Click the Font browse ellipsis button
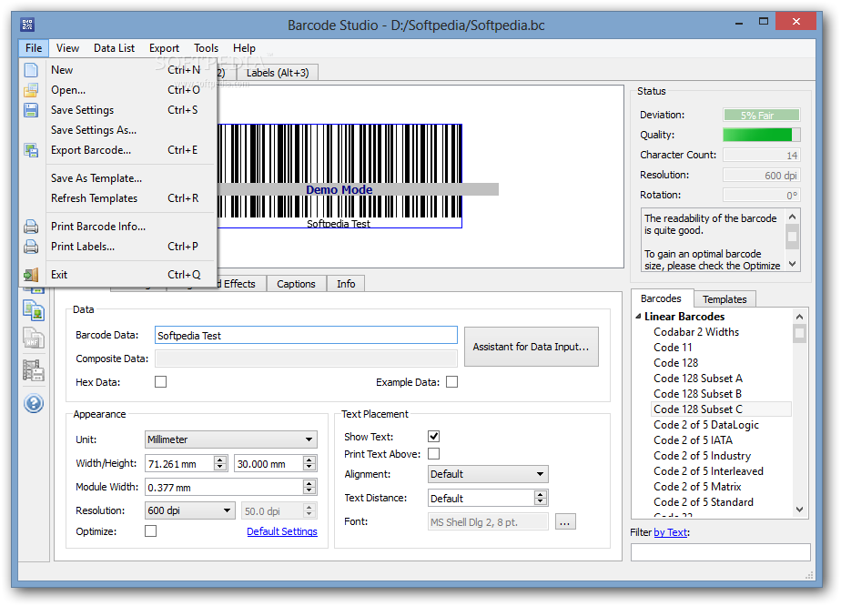 (566, 521)
